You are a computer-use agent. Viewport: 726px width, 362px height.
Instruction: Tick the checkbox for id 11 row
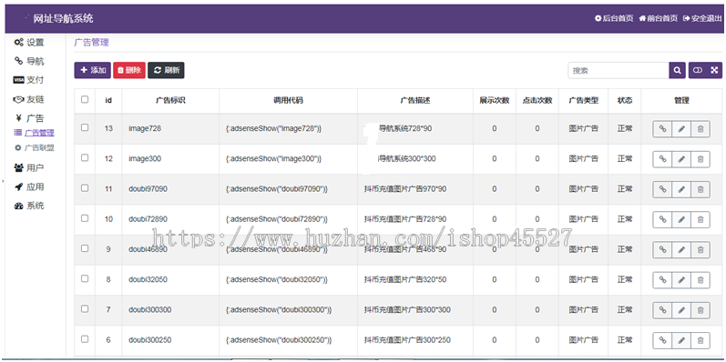click(x=85, y=187)
